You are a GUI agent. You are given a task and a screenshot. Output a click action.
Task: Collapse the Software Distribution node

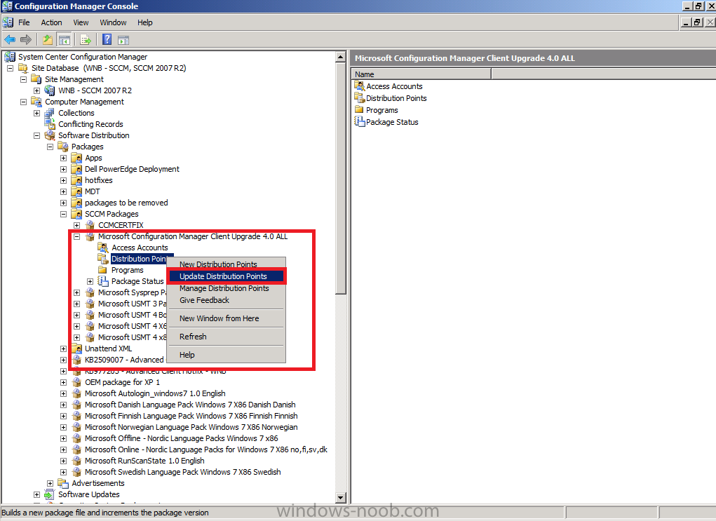(36, 135)
